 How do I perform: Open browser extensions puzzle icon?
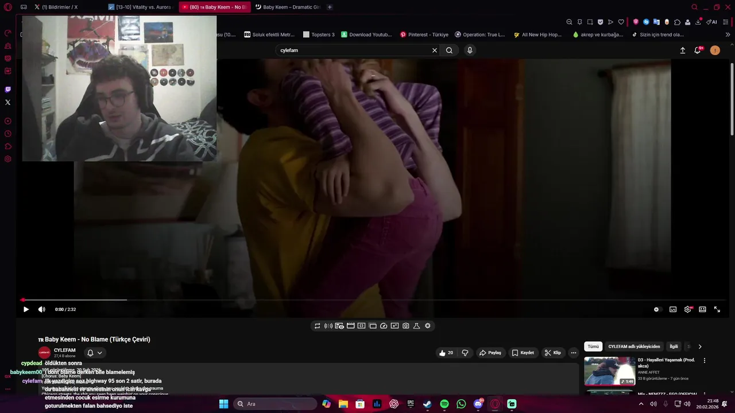pyautogui.click(x=677, y=22)
